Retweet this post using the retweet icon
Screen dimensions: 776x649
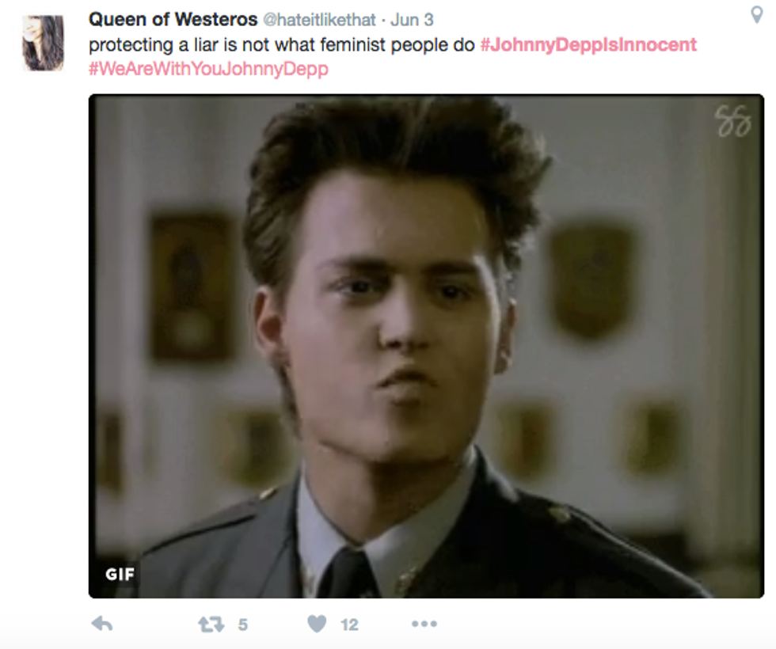pyautogui.click(x=211, y=624)
